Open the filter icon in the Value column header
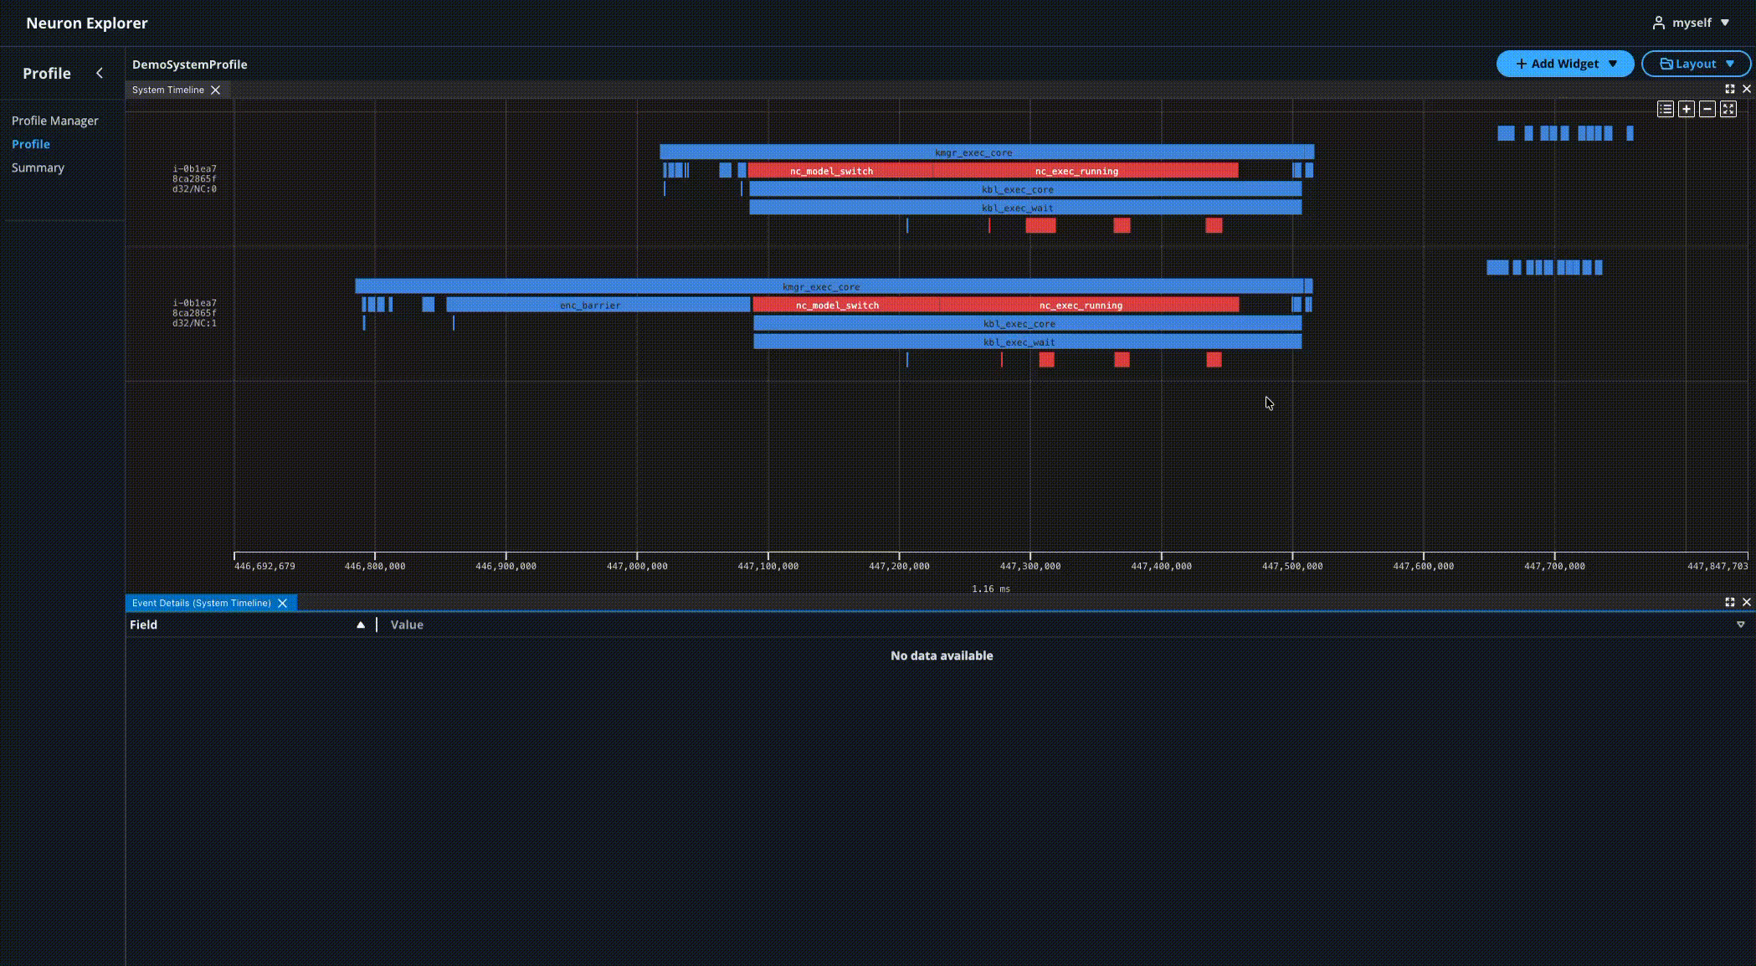Viewport: 1756px width, 966px height. click(x=1741, y=624)
